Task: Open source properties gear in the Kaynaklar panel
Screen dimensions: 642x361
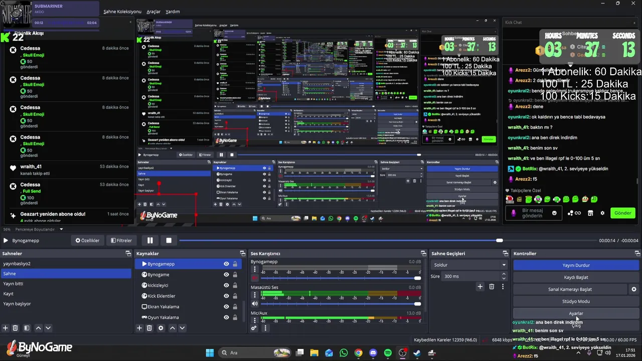Action: point(161,328)
